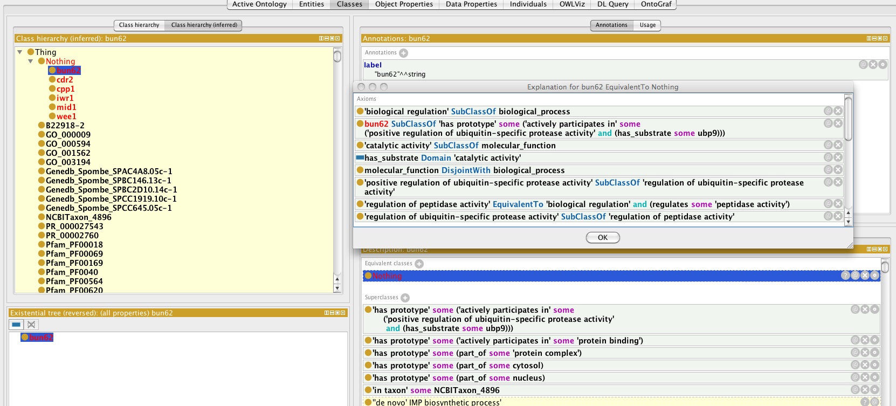This screenshot has width=896, height=406.
Task: Add an equivalent class with plus icon
Action: [x=419, y=264]
